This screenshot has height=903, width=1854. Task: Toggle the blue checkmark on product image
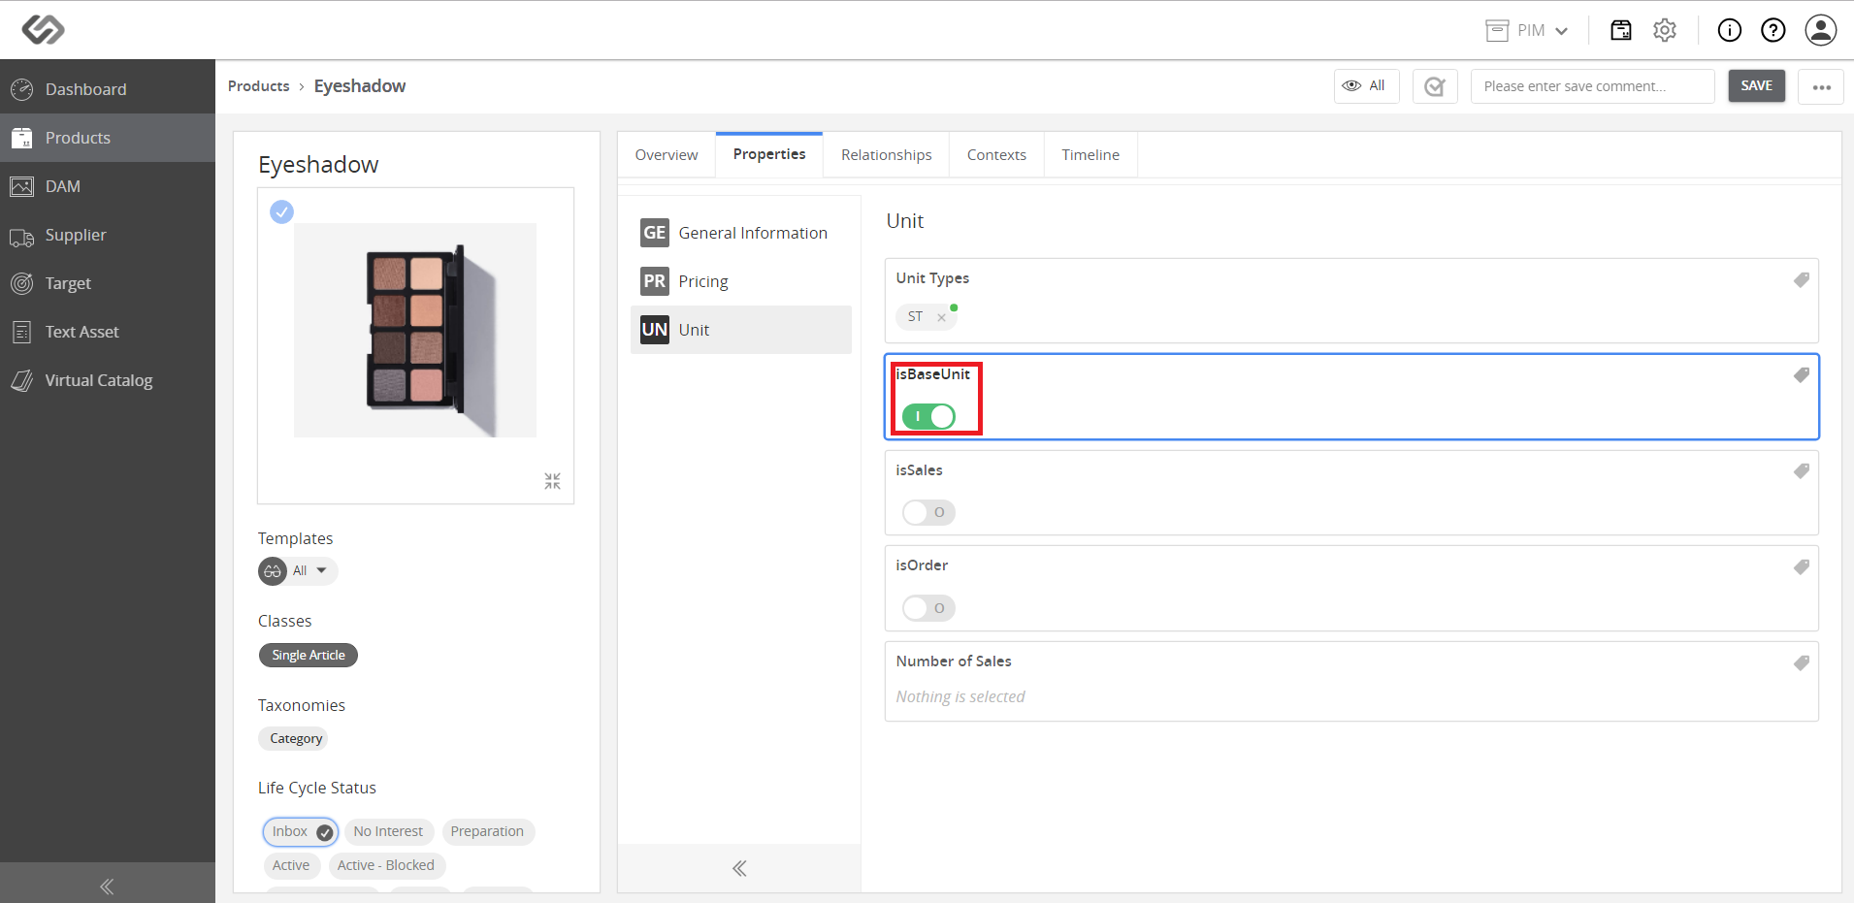click(x=281, y=211)
